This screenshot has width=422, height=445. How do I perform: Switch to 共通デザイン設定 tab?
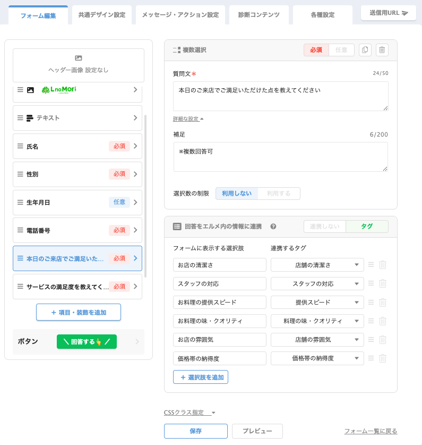tap(102, 15)
